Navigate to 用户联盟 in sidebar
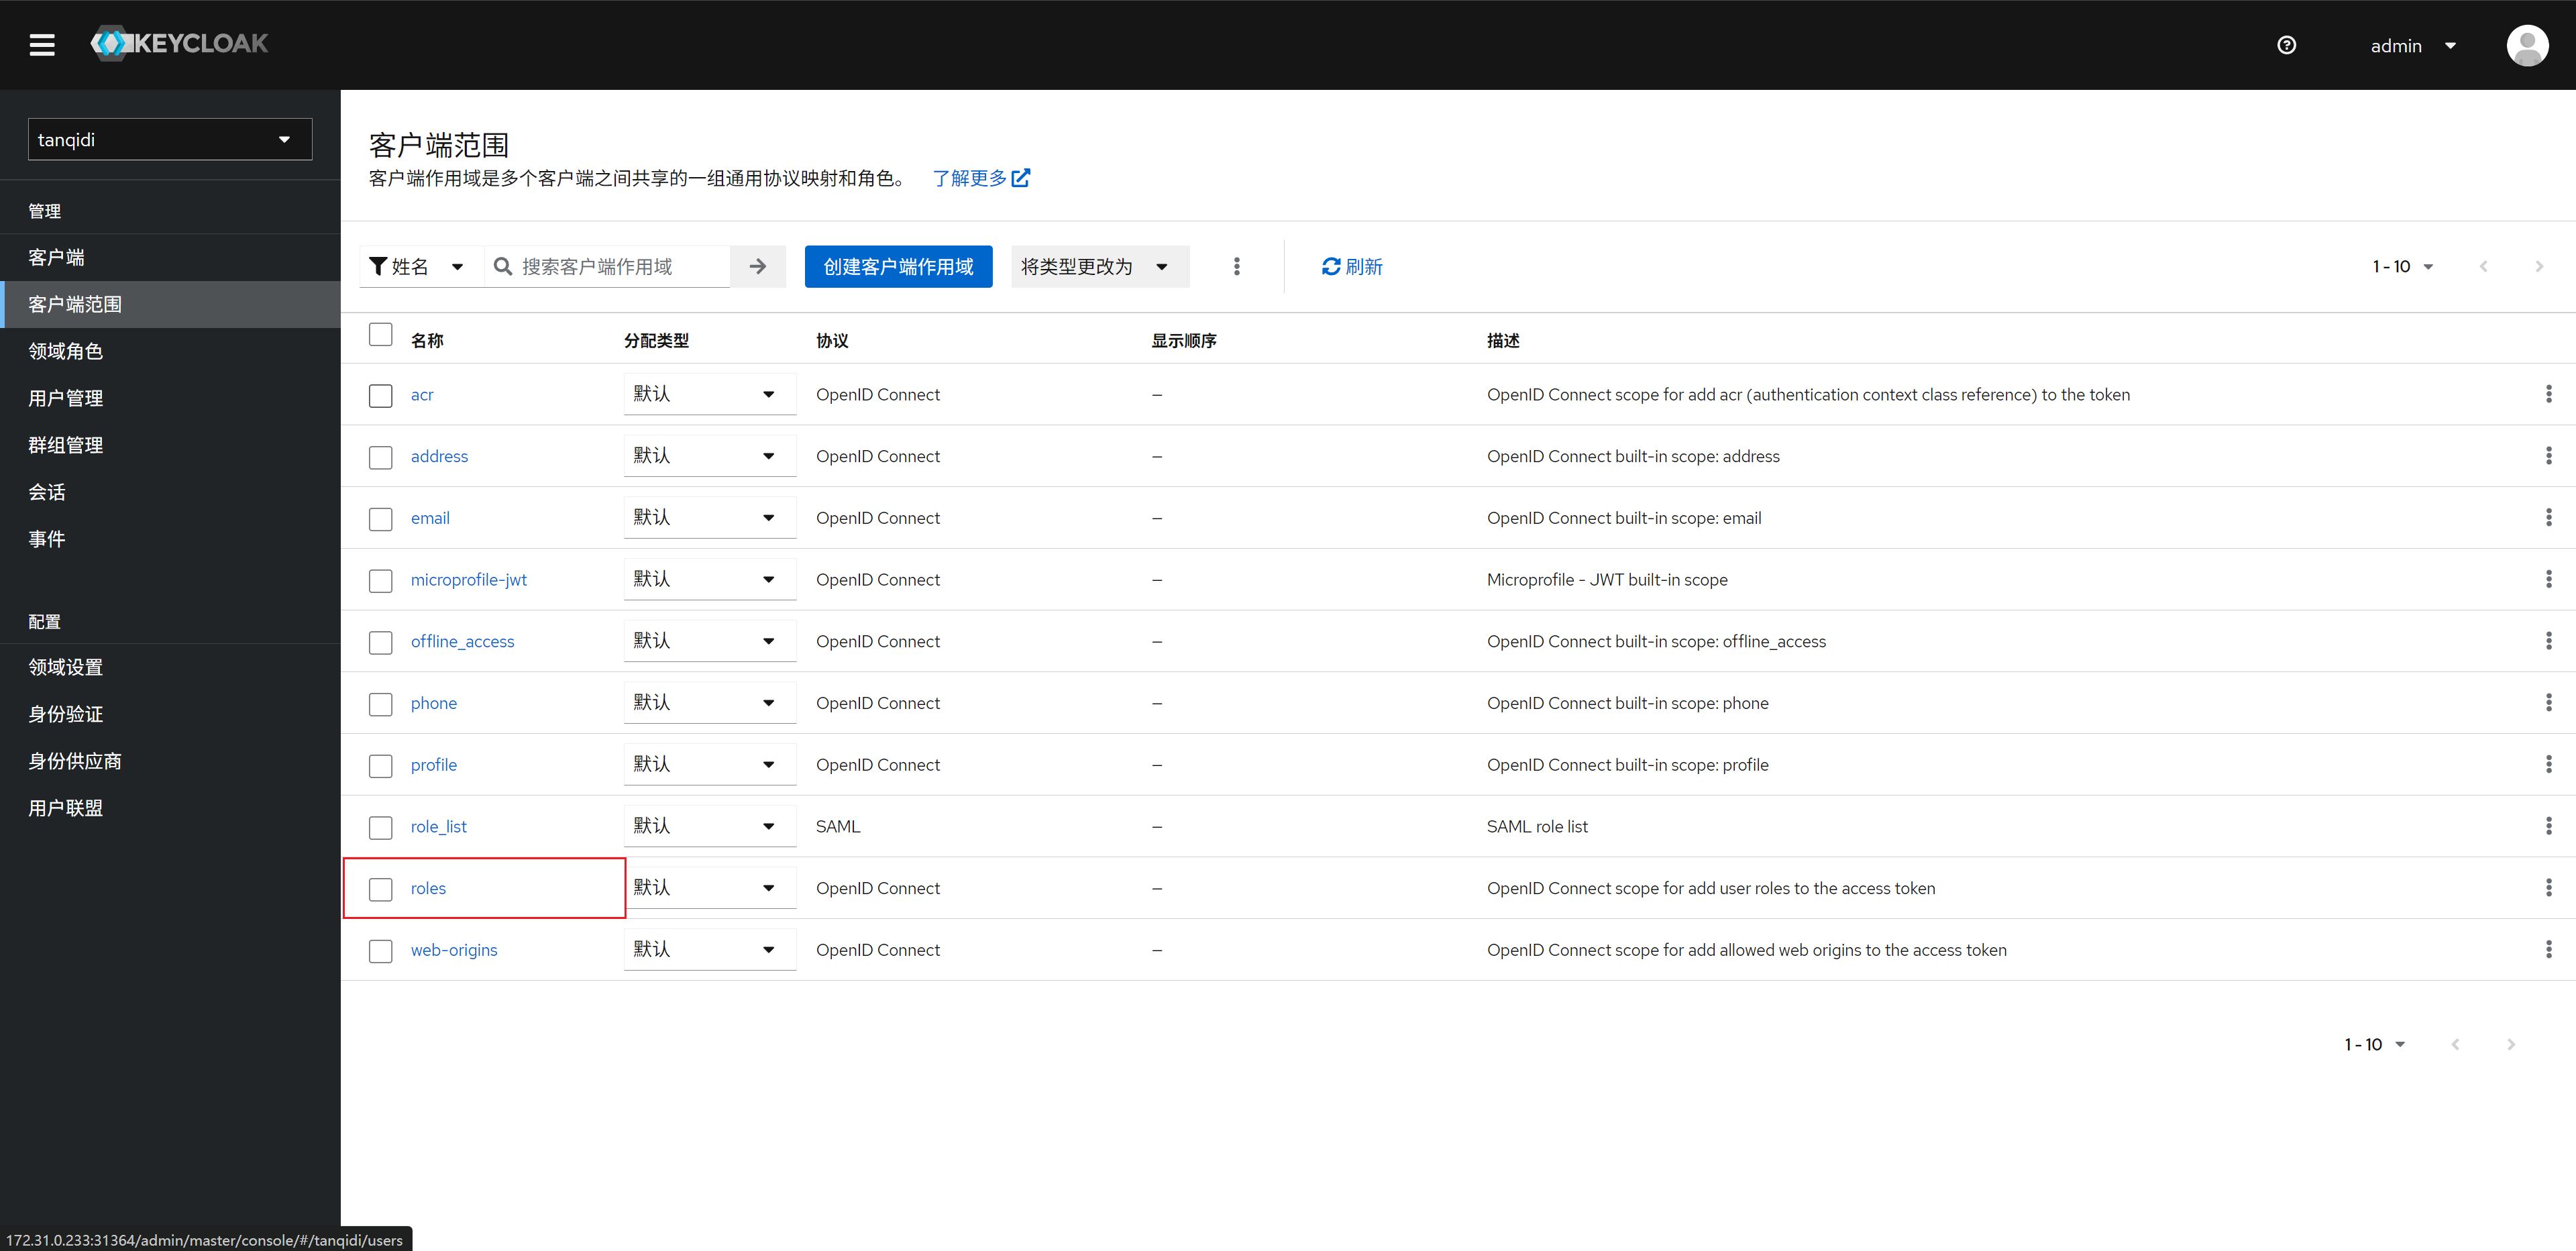Viewport: 2576px width, 1251px height. pyautogui.click(x=170, y=808)
